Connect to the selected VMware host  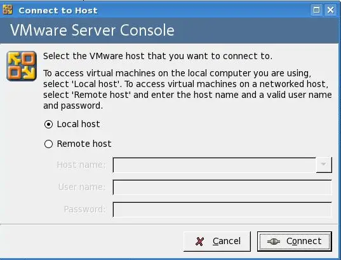click(x=295, y=242)
